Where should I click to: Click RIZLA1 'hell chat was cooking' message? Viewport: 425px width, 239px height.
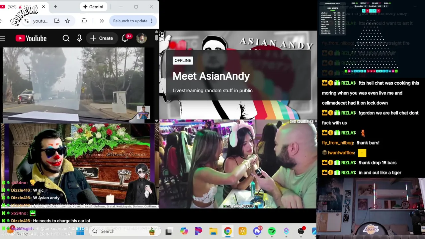[x=371, y=93]
